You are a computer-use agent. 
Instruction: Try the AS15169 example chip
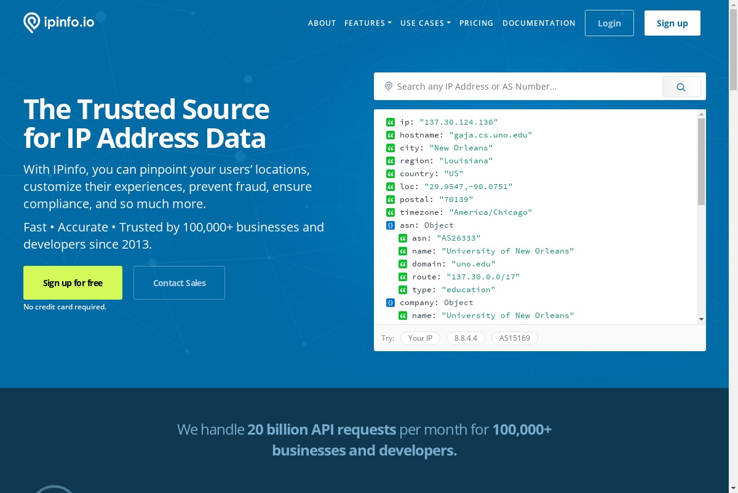[x=515, y=338]
